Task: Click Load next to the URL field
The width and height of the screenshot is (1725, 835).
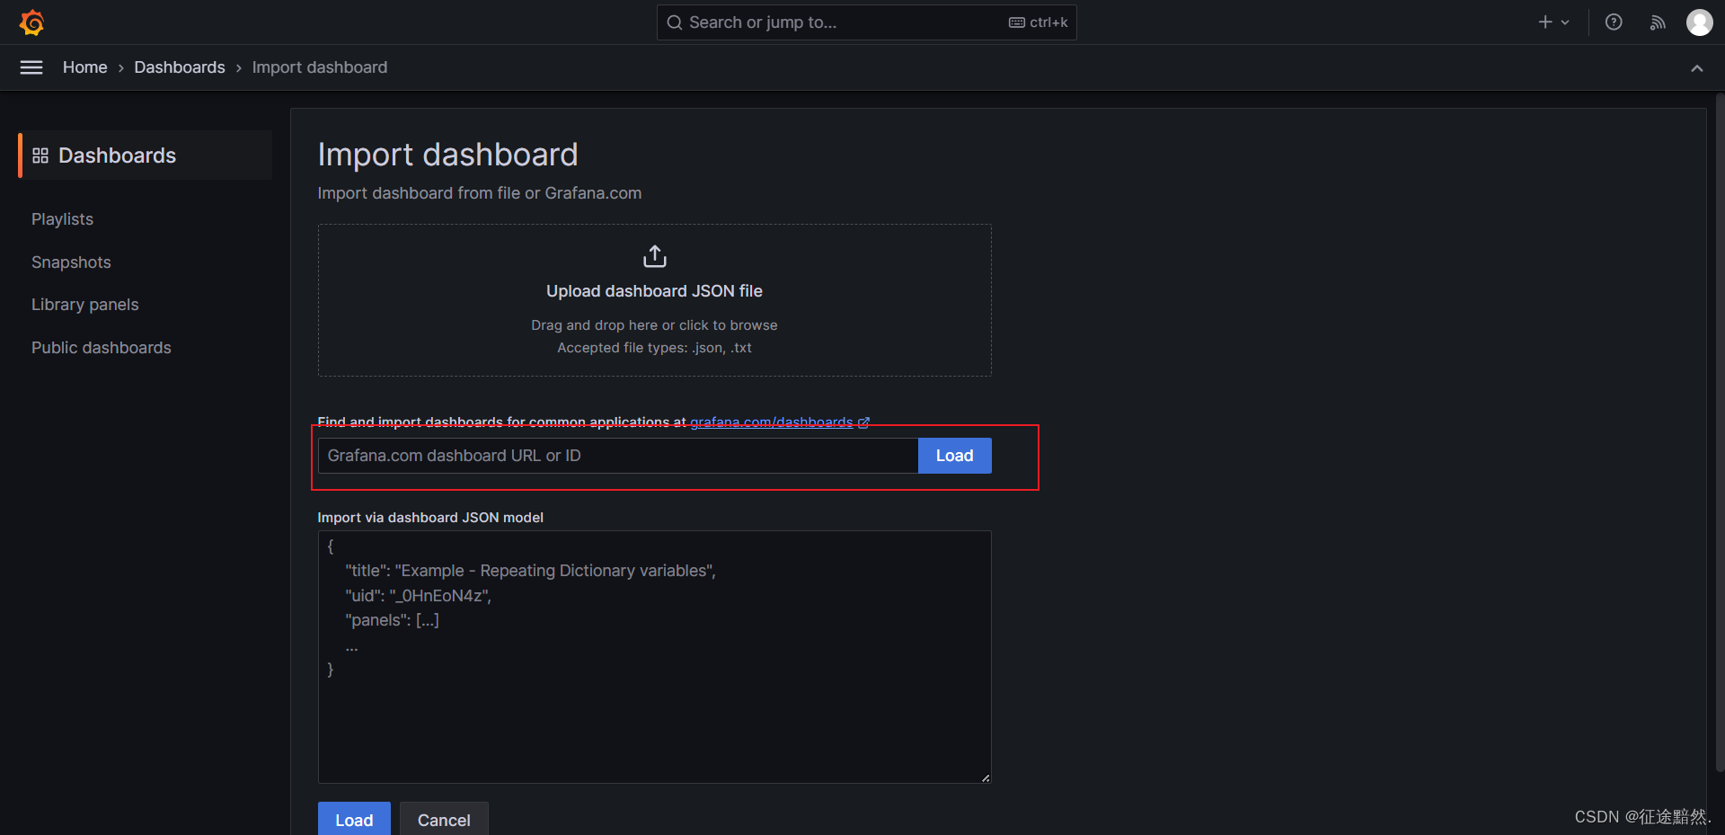Action: click(x=955, y=456)
